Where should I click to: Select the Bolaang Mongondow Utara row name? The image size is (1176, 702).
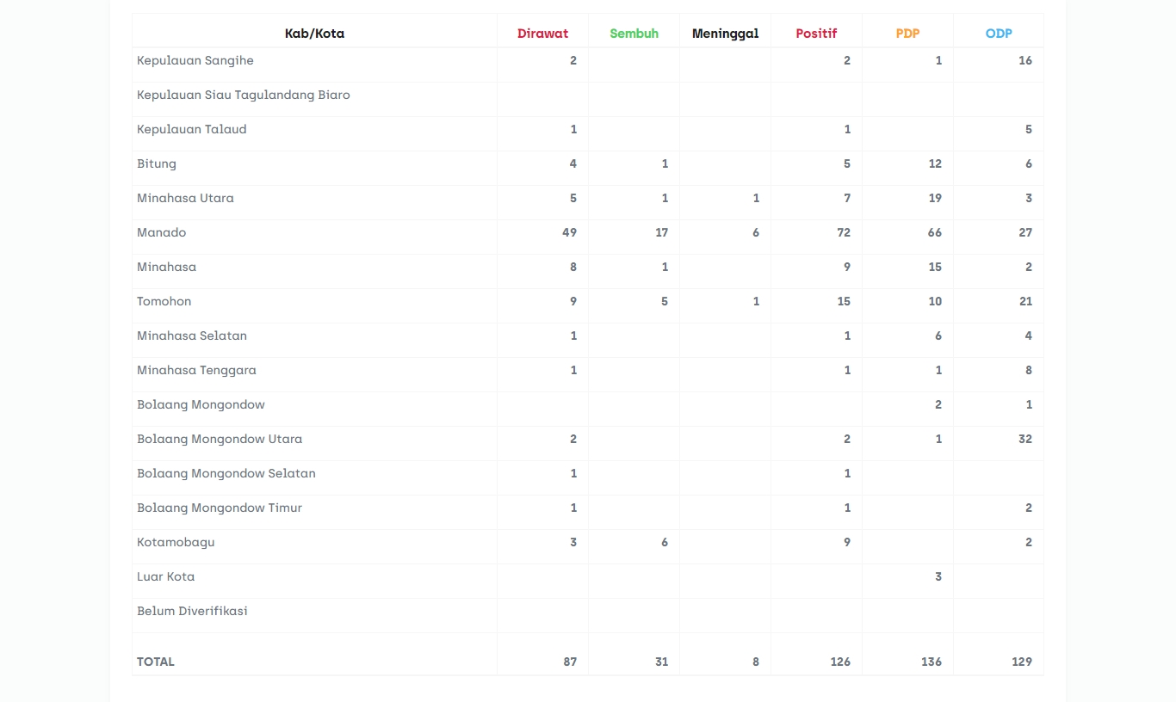pos(220,440)
